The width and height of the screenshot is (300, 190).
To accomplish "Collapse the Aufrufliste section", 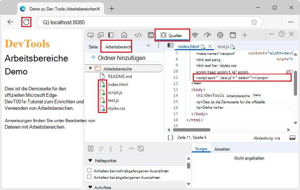I will point(90,187).
